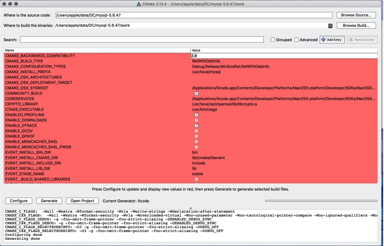Select EVENT_INSTALL_BIN_DIR entry

click(28, 152)
